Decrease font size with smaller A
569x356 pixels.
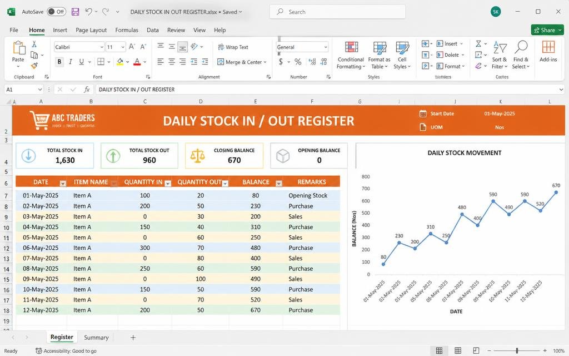(143, 47)
